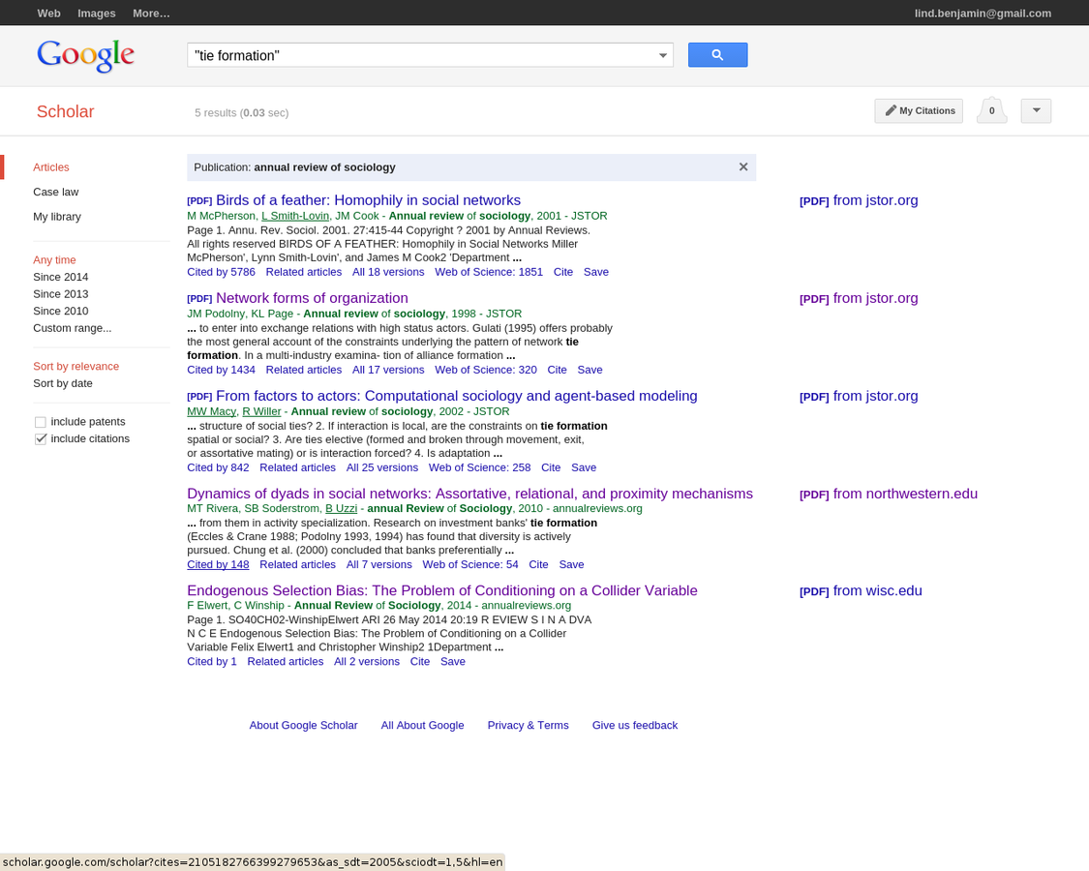This screenshot has height=871, width=1089.
Task: Select Articles in the left sidebar
Action: (x=51, y=167)
